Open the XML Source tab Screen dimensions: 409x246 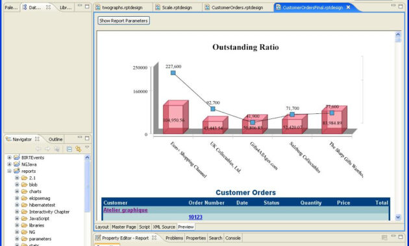[164, 227]
